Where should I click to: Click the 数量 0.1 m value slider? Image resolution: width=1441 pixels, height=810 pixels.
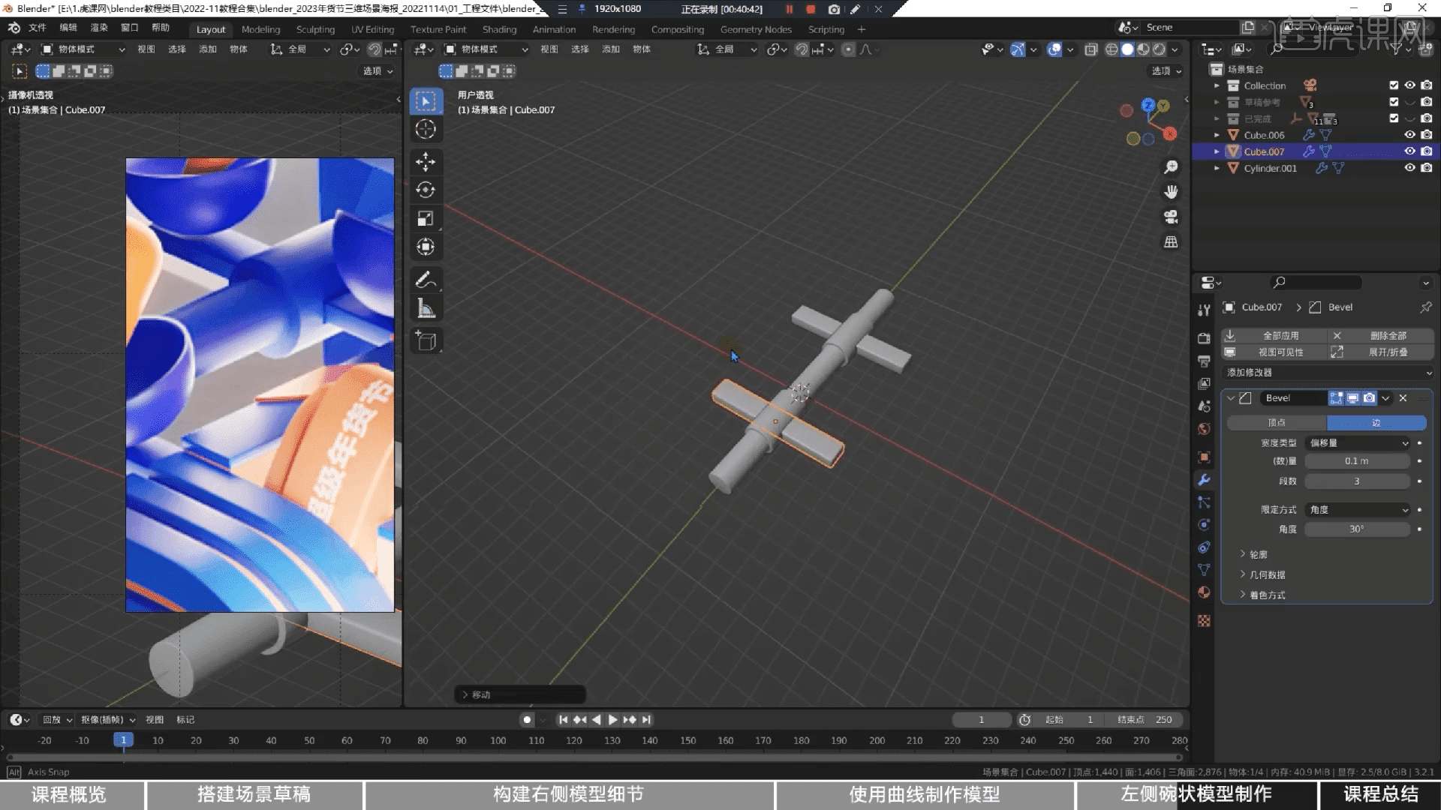coord(1357,461)
